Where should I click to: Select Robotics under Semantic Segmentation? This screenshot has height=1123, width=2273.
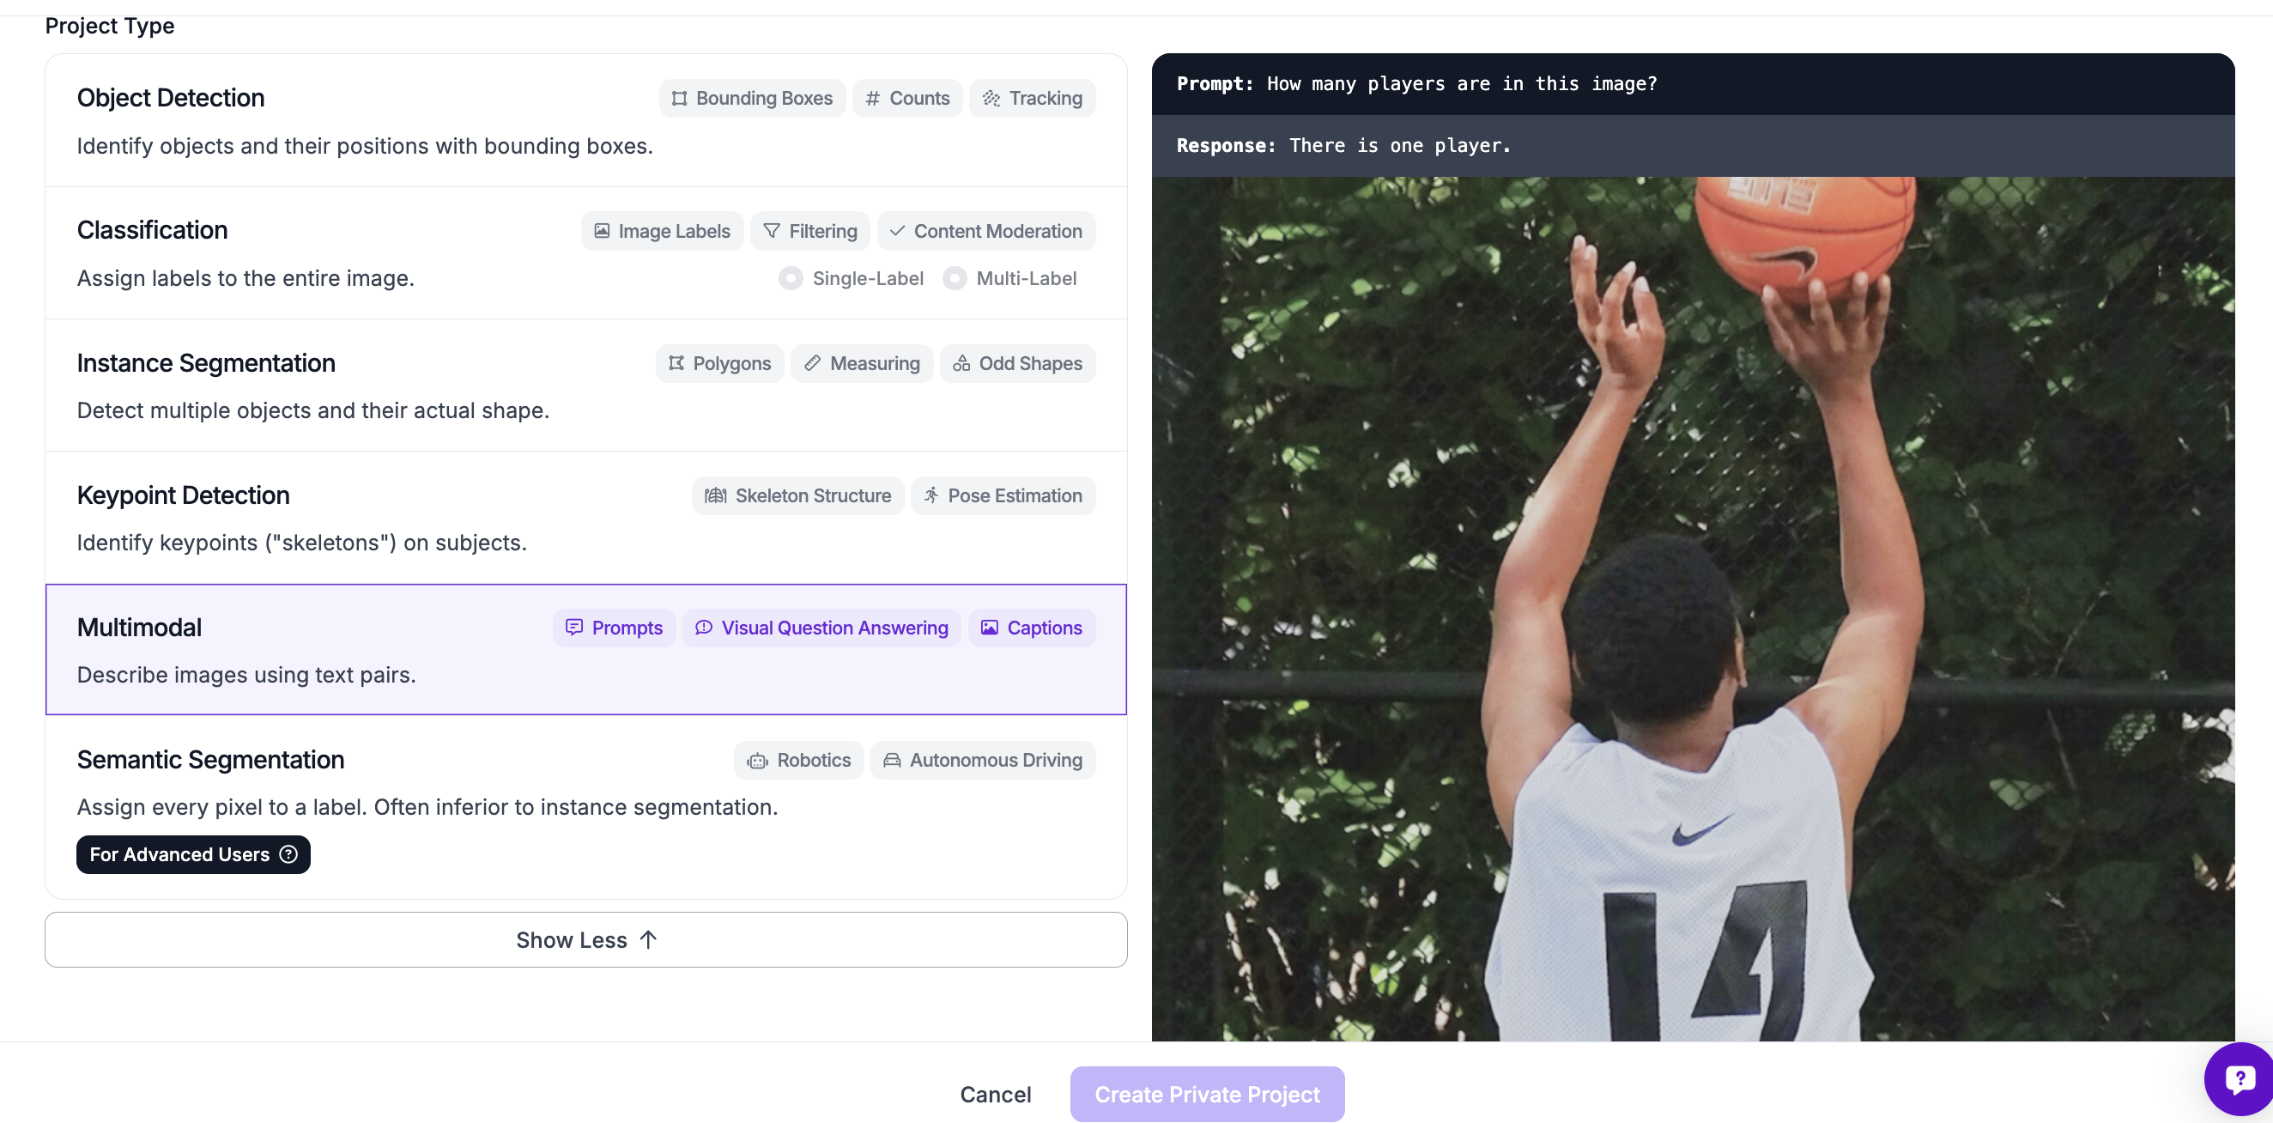[x=798, y=759]
